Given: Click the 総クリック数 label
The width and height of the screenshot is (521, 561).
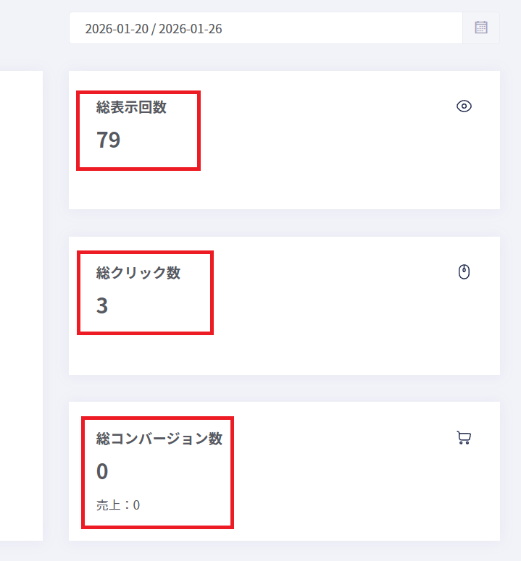Looking at the screenshot, I should tap(138, 273).
